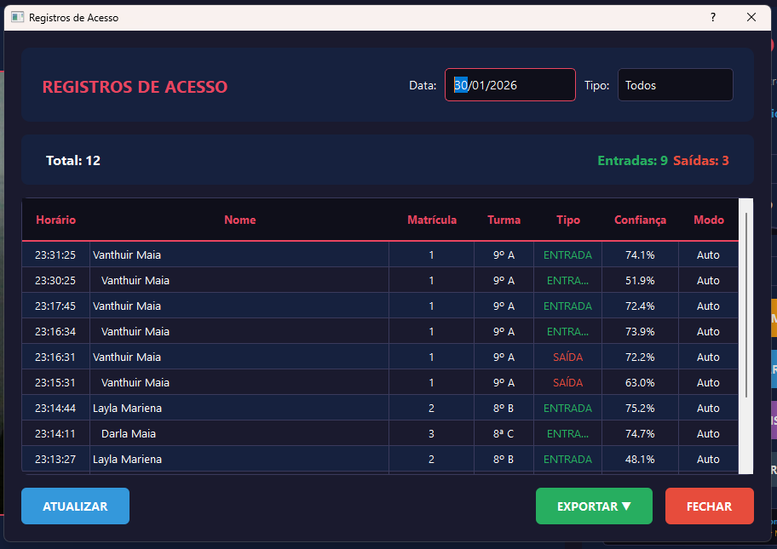Select the 48.1% confidence cell
Viewport: 777px width, 549px height.
[640, 459]
